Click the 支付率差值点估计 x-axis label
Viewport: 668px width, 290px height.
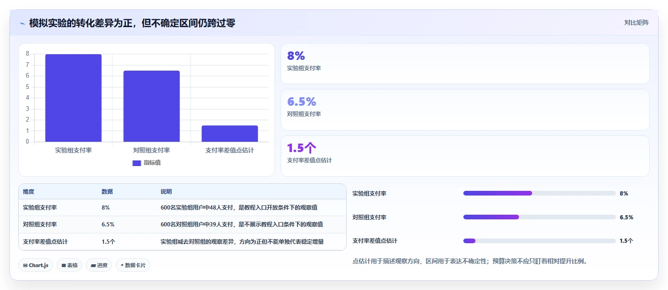[x=230, y=150]
